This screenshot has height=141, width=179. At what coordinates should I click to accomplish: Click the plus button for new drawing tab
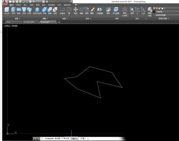tap(59, 22)
